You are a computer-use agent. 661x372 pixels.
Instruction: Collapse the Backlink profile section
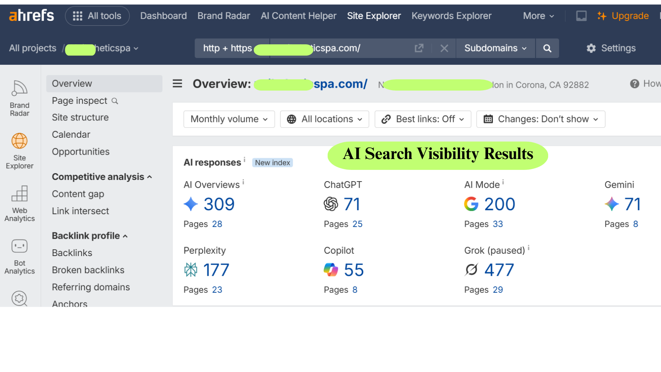90,236
